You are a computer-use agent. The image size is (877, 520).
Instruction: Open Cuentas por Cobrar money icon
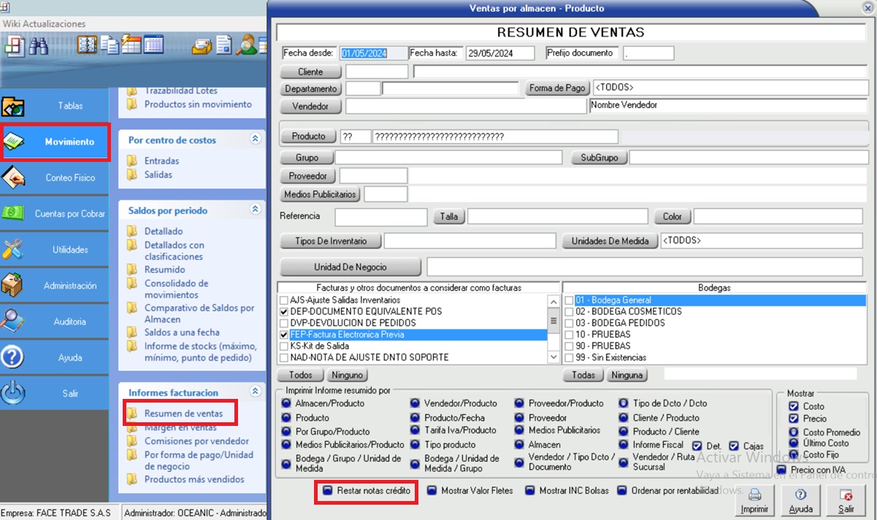(x=13, y=213)
